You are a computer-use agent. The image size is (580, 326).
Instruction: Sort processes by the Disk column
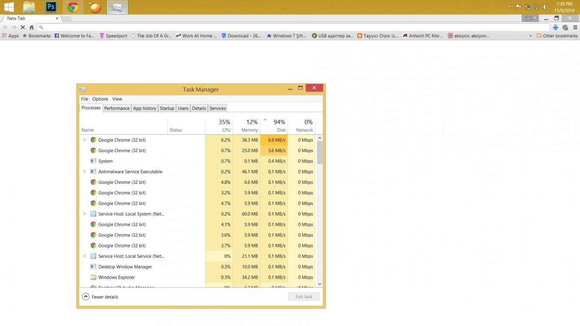pyautogui.click(x=274, y=126)
